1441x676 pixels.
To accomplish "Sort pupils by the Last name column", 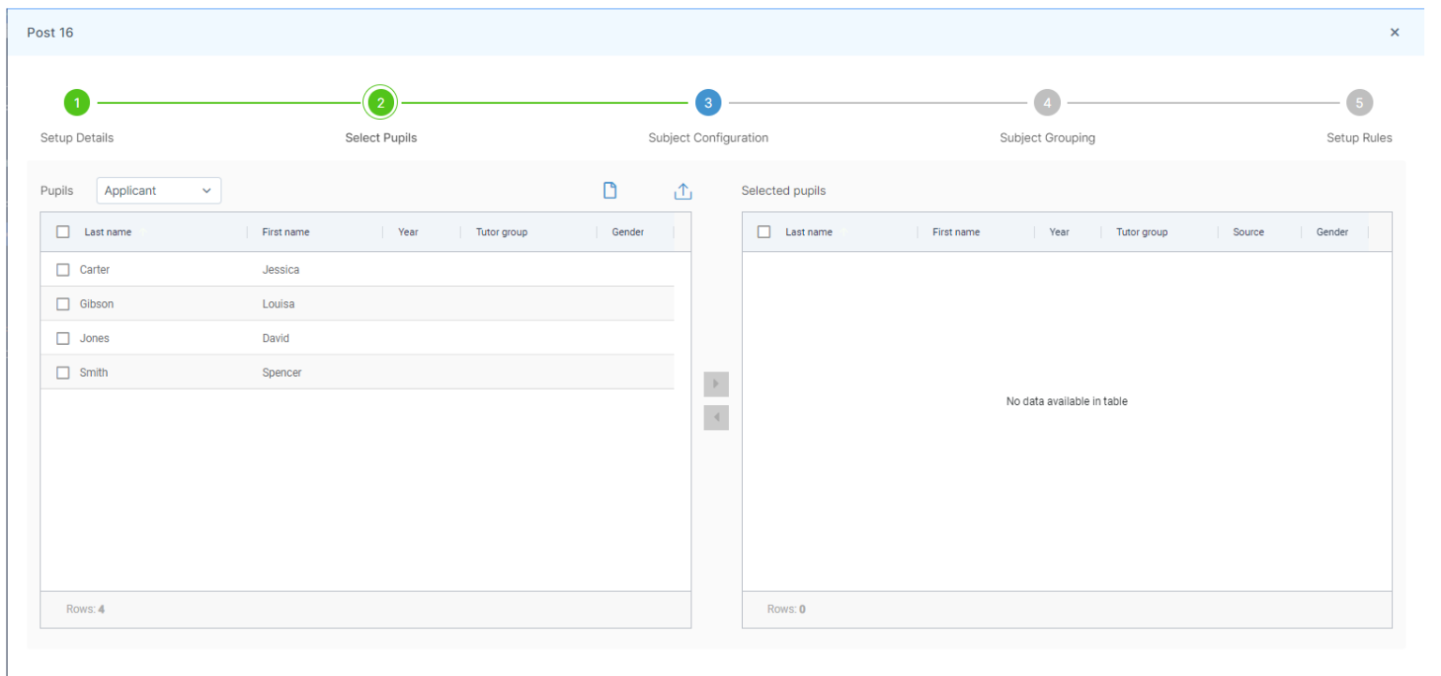I will pos(110,231).
